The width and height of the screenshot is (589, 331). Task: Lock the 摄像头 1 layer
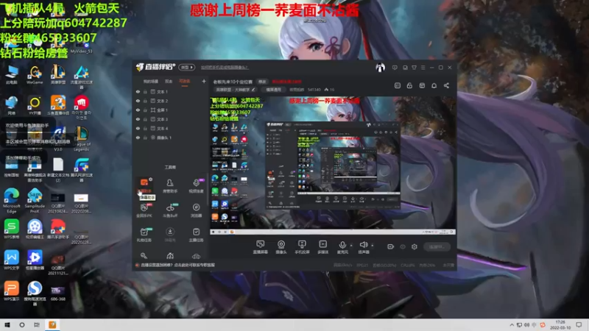(145, 138)
